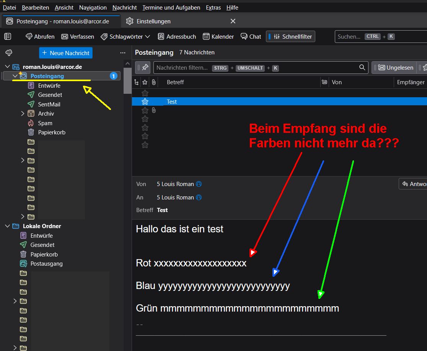The height and width of the screenshot is (351, 427).
Task: Switch to the Posteingang mail tab
Action: (x=61, y=21)
